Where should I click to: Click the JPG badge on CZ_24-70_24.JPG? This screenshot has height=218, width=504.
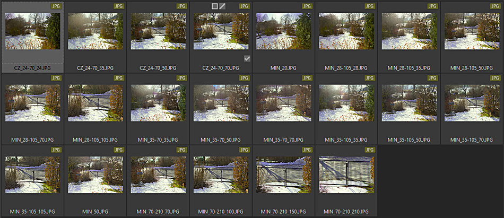(56, 6)
